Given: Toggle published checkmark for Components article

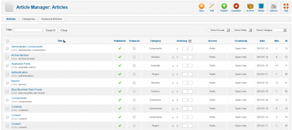Looking at the screenshot, I should point(120,100).
